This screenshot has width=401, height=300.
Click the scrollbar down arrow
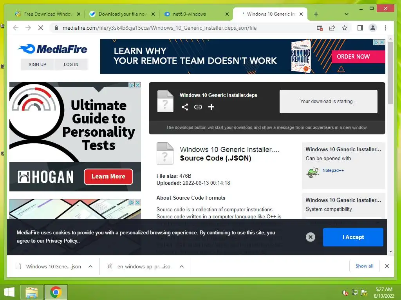tap(390, 252)
